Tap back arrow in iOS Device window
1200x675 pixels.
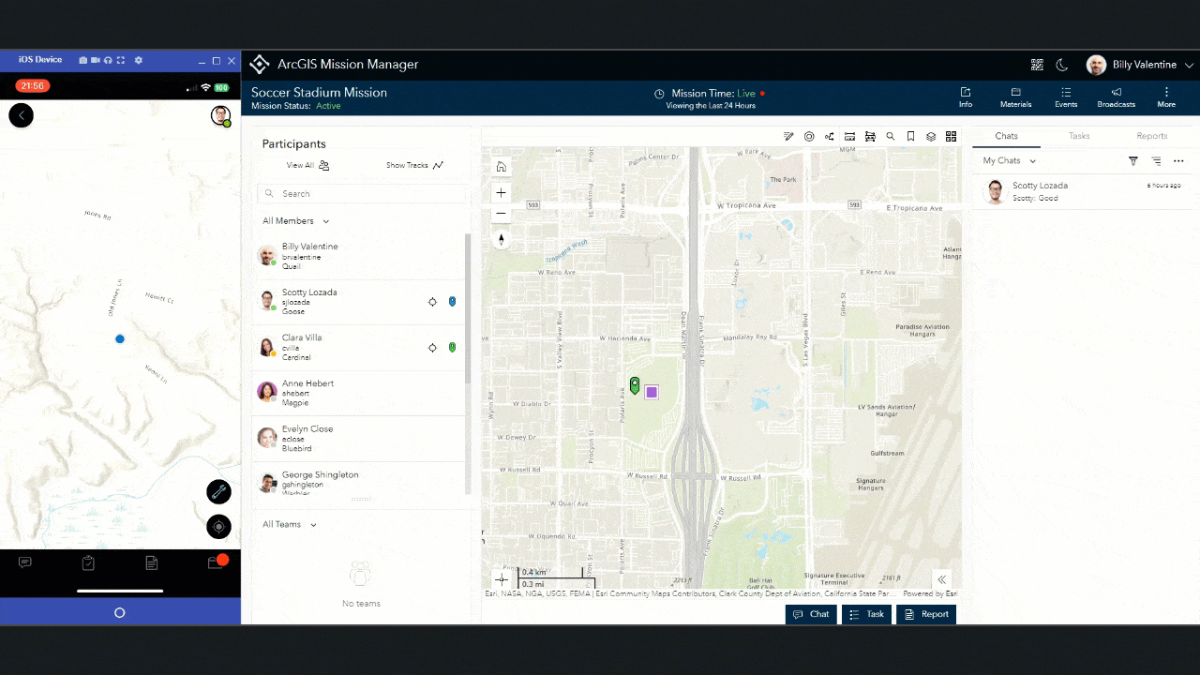(x=21, y=115)
